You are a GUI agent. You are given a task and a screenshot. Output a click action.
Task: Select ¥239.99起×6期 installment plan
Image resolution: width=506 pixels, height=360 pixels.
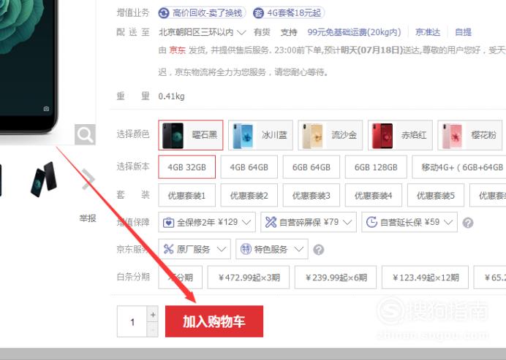(x=336, y=277)
